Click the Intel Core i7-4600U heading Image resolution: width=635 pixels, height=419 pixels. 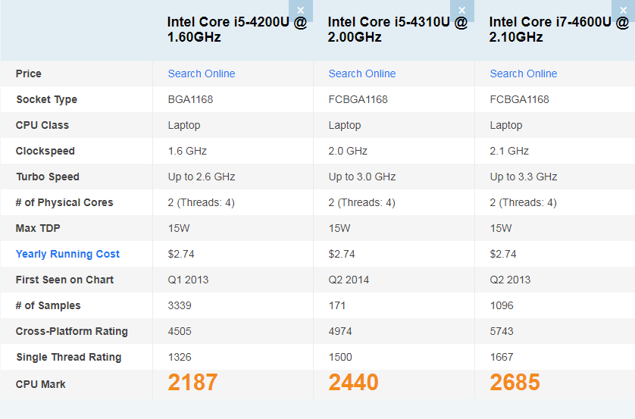[558, 30]
